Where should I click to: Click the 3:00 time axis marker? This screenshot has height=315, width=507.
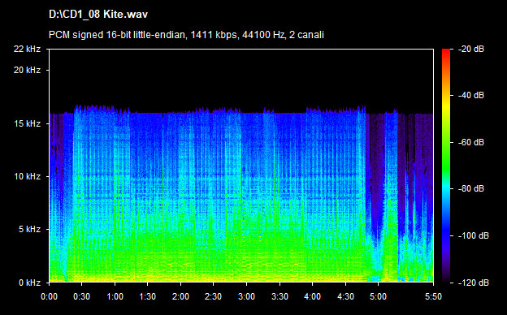point(246,296)
